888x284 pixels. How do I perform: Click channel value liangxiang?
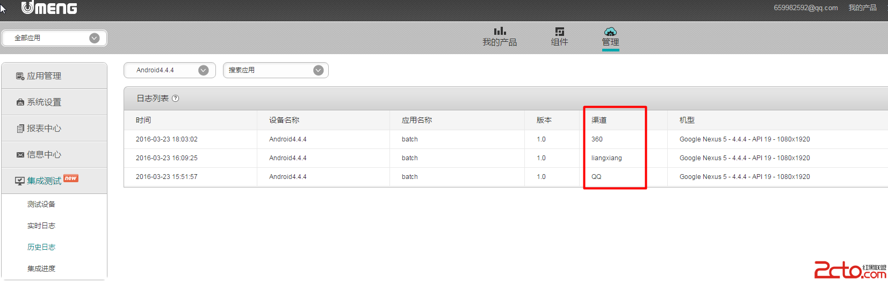[607, 158]
